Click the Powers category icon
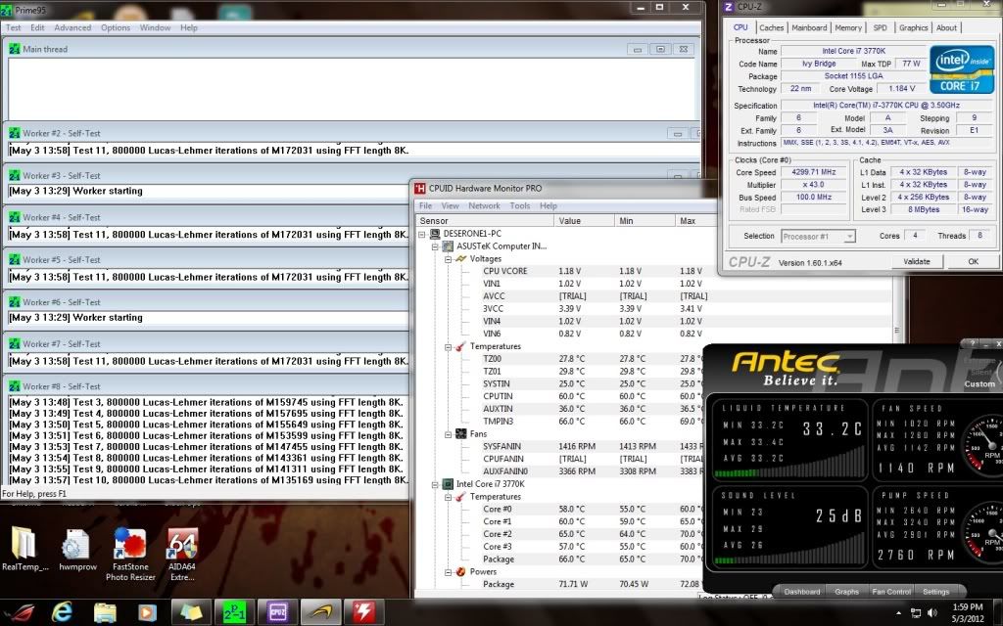 (460, 571)
